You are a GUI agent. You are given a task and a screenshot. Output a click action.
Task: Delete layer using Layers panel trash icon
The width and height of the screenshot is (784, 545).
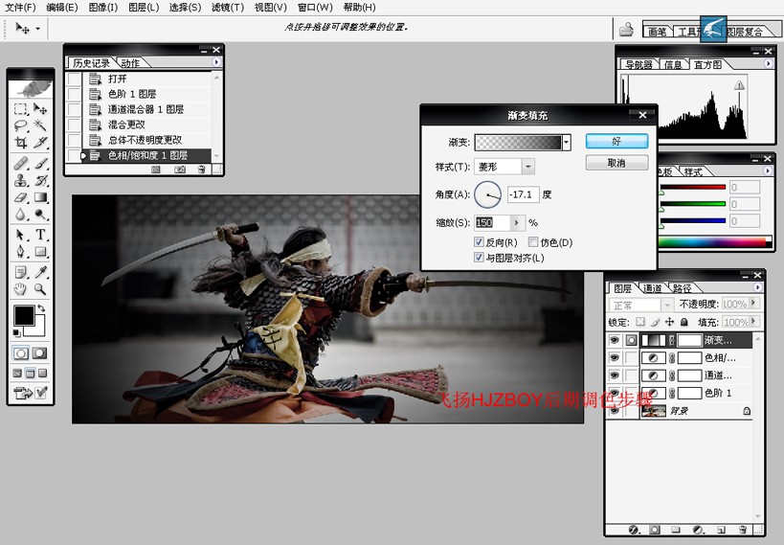743,530
